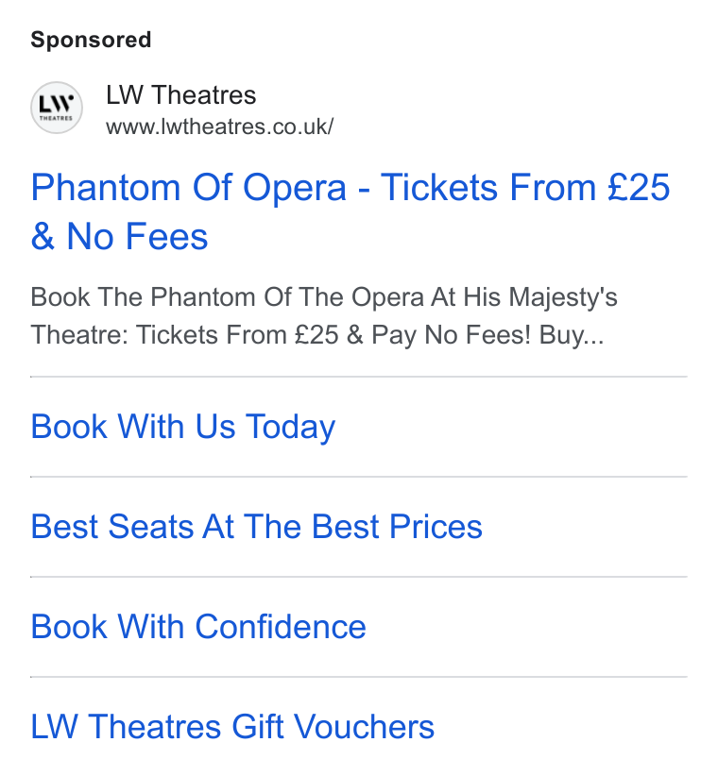
Task: Click the www.lwtheatres.co.uk URL text
Action: tap(219, 127)
